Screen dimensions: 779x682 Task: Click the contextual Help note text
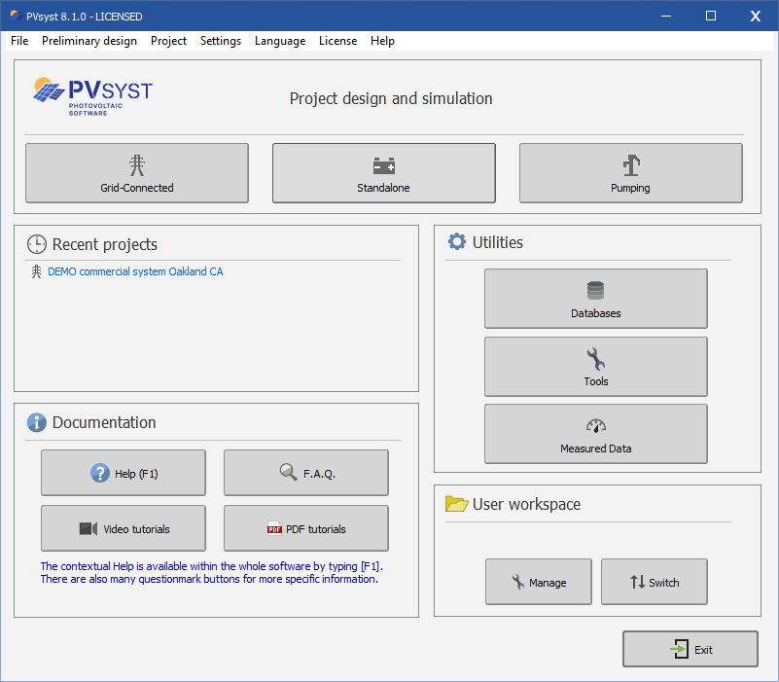[x=212, y=573]
